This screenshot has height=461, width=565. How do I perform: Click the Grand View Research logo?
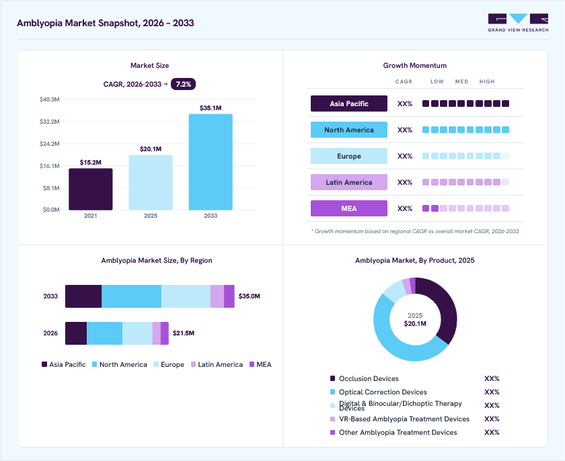click(x=518, y=23)
